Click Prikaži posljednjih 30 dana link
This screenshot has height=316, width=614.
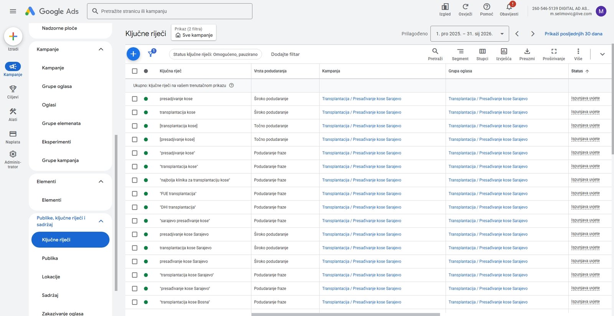[x=573, y=34]
